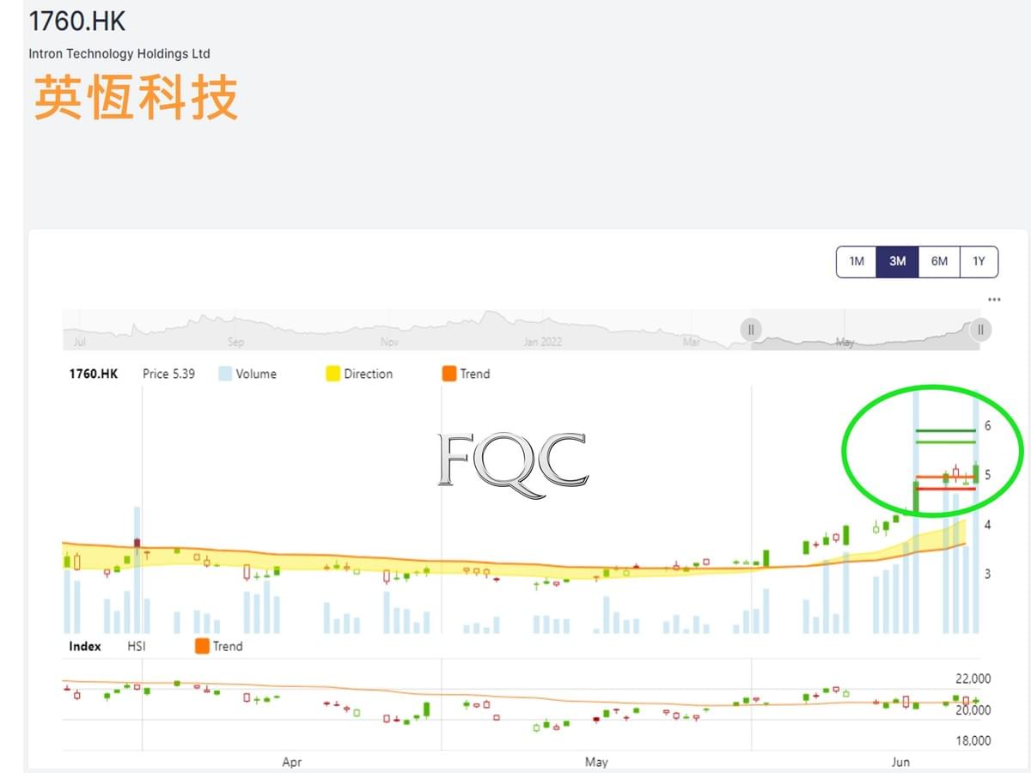Toggle the Direction legend series
The height and width of the screenshot is (773, 1031).
359,374
